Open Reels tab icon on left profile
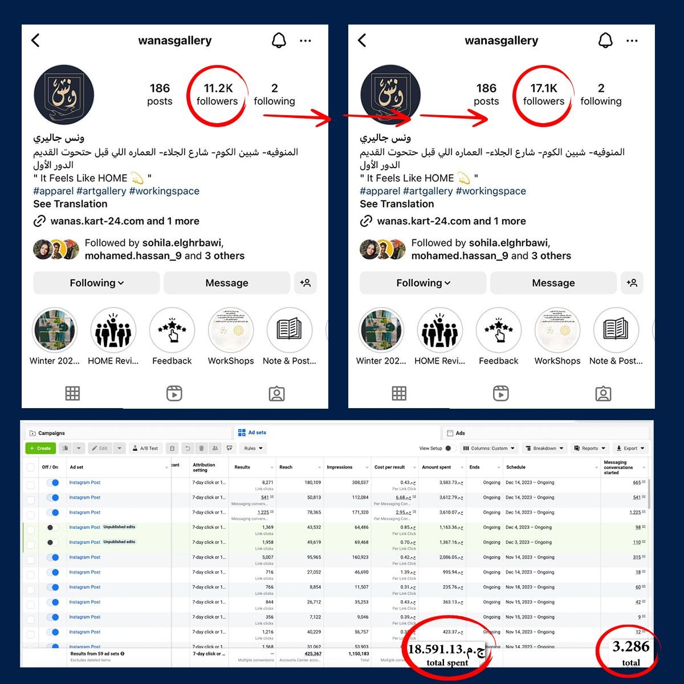This screenshot has width=684, height=684. pos(174,393)
